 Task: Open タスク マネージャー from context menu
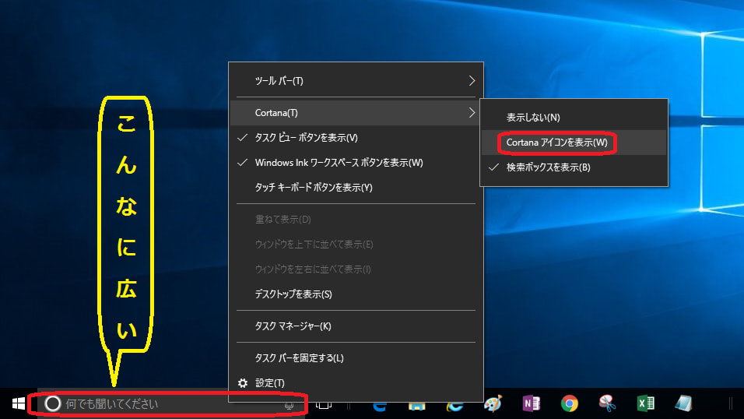pos(293,326)
